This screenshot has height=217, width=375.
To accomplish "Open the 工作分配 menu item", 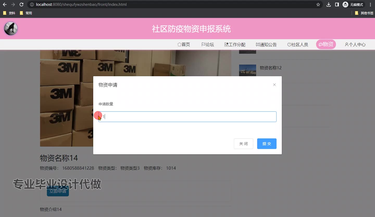I will 235,45.
